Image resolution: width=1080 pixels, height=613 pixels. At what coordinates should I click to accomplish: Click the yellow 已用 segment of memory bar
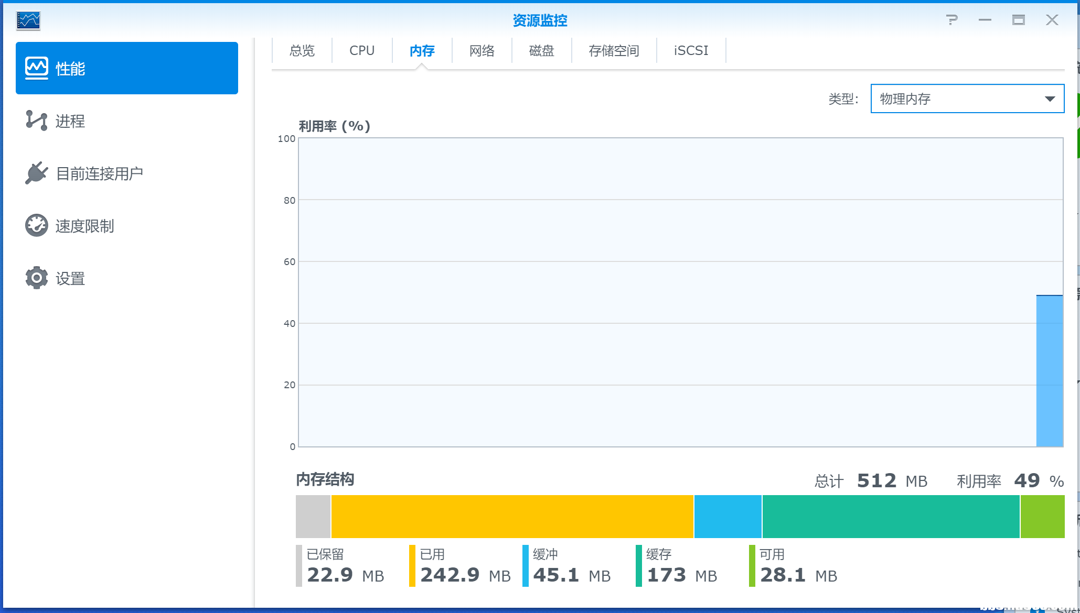coord(512,517)
